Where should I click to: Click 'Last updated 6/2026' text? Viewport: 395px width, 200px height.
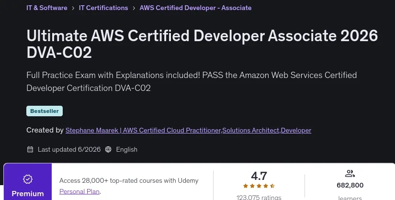click(x=69, y=149)
